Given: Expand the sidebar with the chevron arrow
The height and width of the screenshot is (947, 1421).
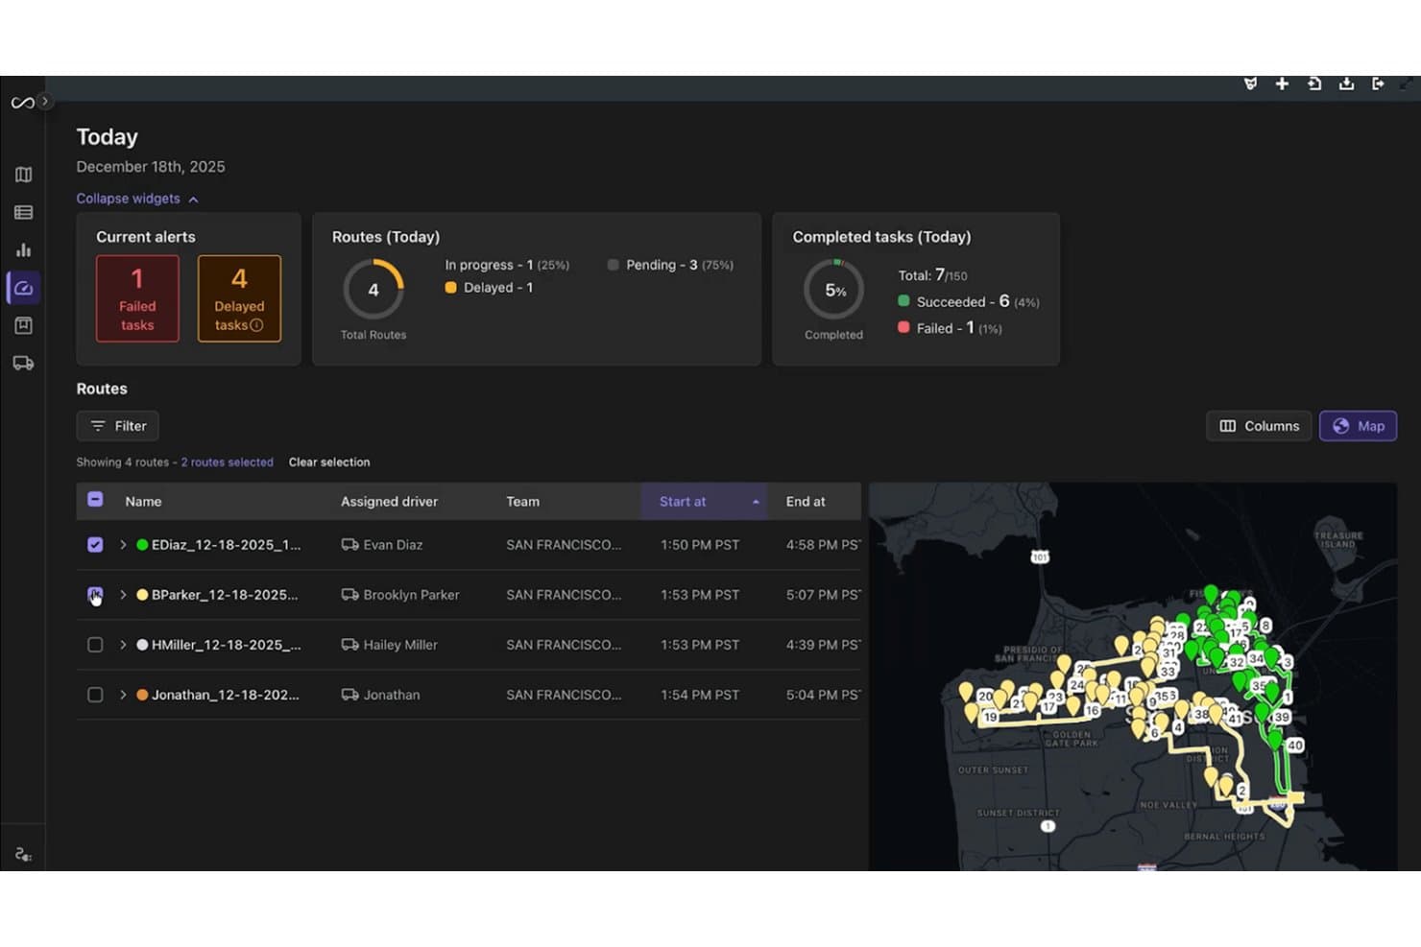Looking at the screenshot, I should click(x=44, y=101).
